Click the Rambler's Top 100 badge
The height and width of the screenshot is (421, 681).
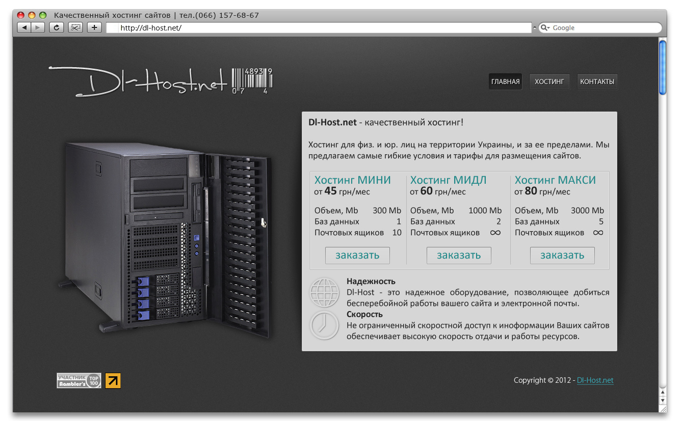[78, 380]
